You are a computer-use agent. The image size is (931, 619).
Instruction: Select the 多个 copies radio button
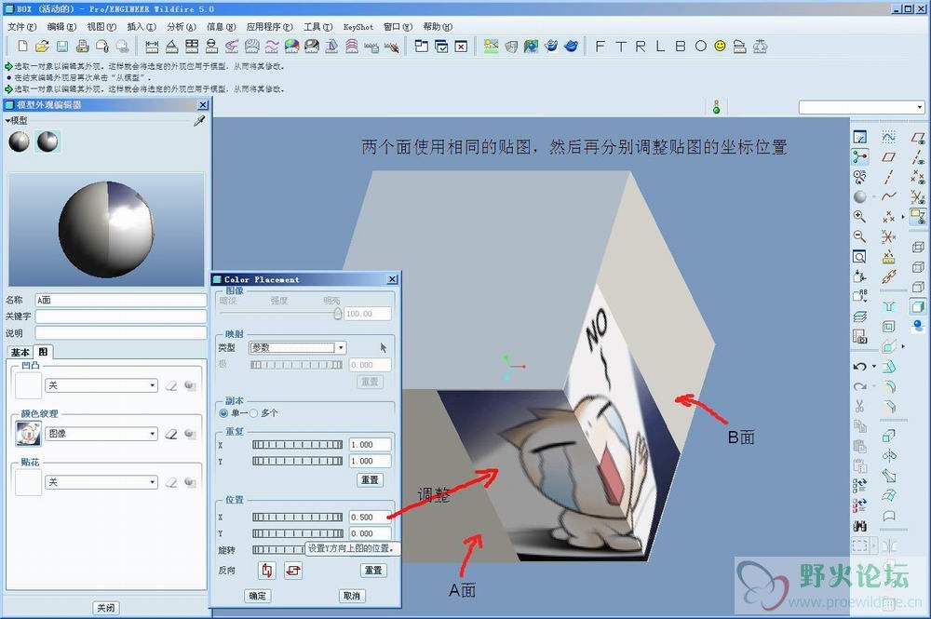click(253, 413)
